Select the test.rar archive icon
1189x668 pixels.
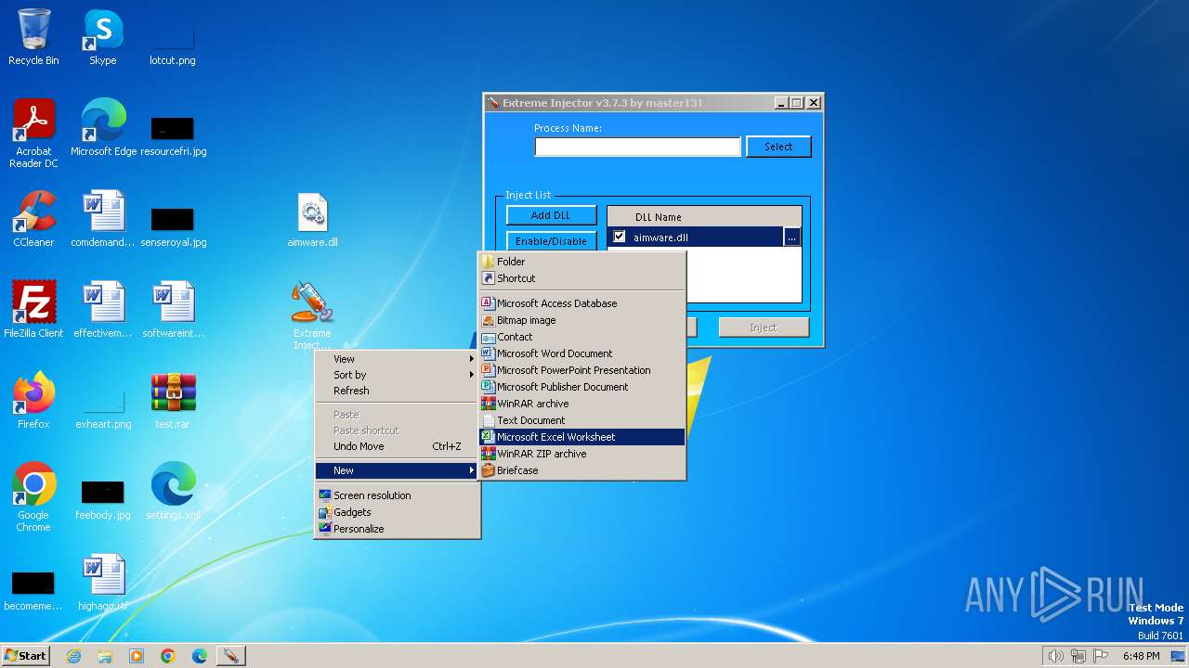pos(173,401)
